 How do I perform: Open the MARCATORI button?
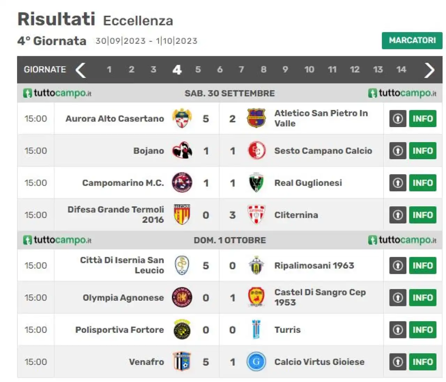pyautogui.click(x=412, y=41)
